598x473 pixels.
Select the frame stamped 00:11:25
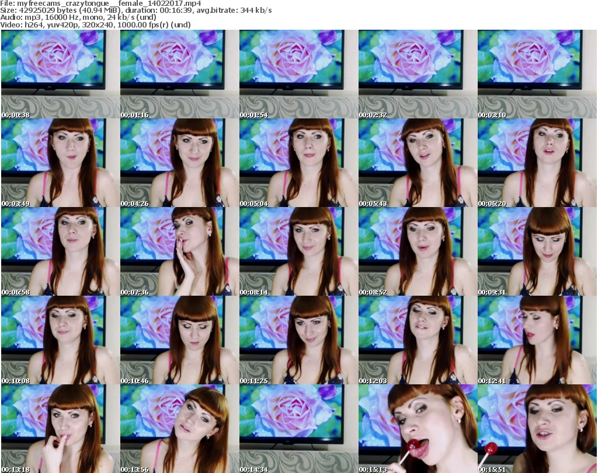298,341
